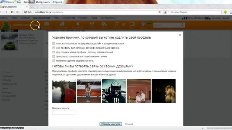232x130 pixels.
Task: Open the Инструменты menu
Action: [43, 2]
